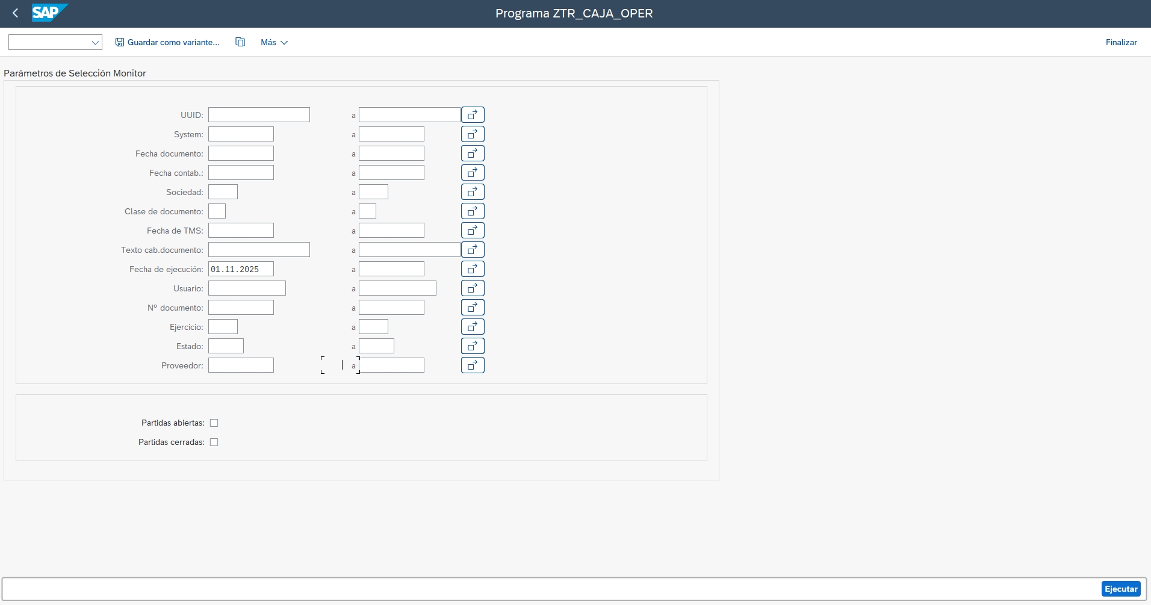Screen dimensions: 1151x605
Task: Open multiple selection for Estado
Action: 473,346
